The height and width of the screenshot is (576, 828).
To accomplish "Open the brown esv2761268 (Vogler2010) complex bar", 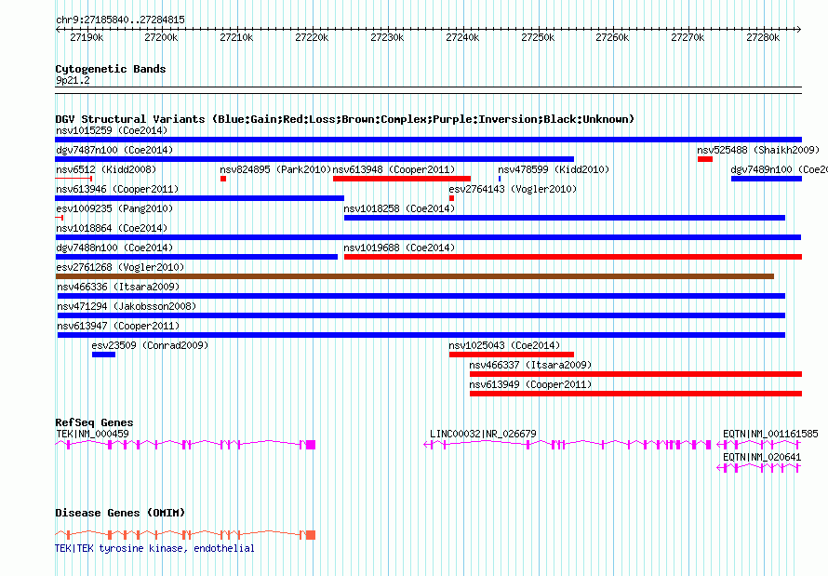I will (415, 276).
